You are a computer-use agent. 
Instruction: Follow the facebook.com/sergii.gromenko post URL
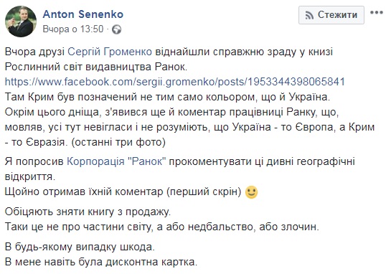coord(175,82)
